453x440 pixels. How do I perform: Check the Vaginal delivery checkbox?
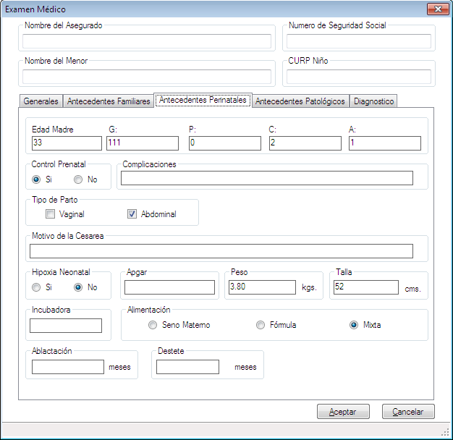coord(50,214)
